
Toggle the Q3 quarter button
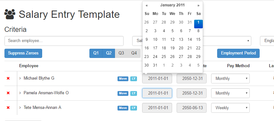pos(121,53)
